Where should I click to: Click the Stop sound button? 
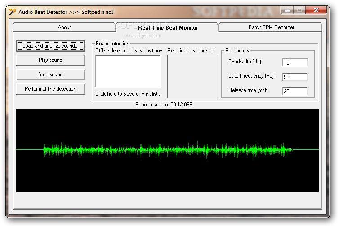click(x=51, y=74)
